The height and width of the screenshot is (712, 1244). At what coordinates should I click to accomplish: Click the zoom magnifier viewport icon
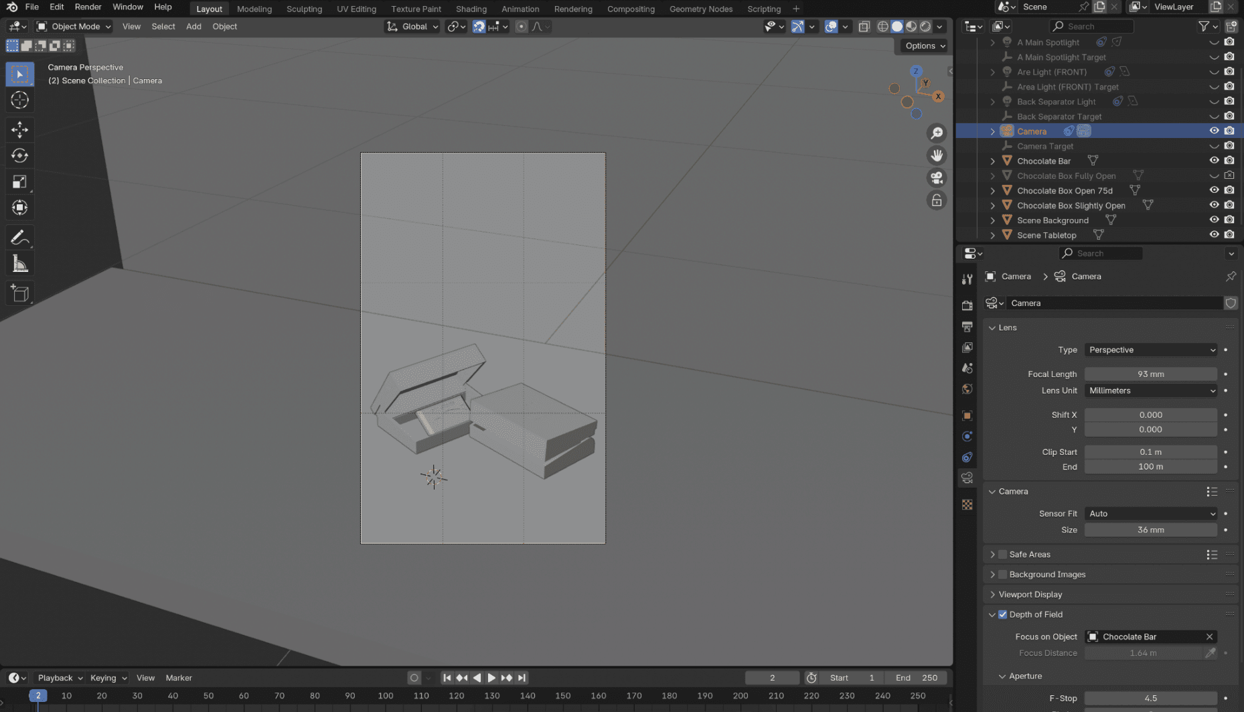937,133
